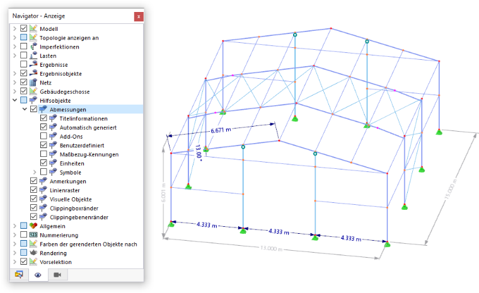Click the Maßbezug-Kennungen icon
This screenshot has width=479, height=293.
coord(53,154)
